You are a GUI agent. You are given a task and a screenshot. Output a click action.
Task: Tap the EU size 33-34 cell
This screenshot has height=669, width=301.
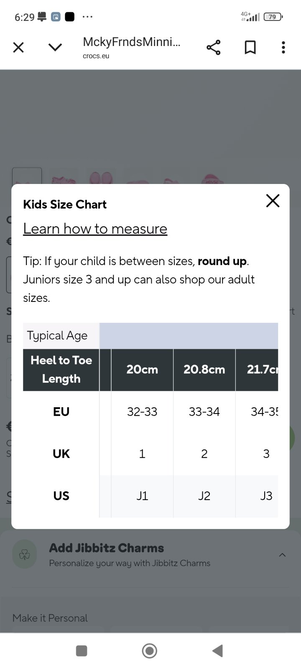(x=204, y=412)
